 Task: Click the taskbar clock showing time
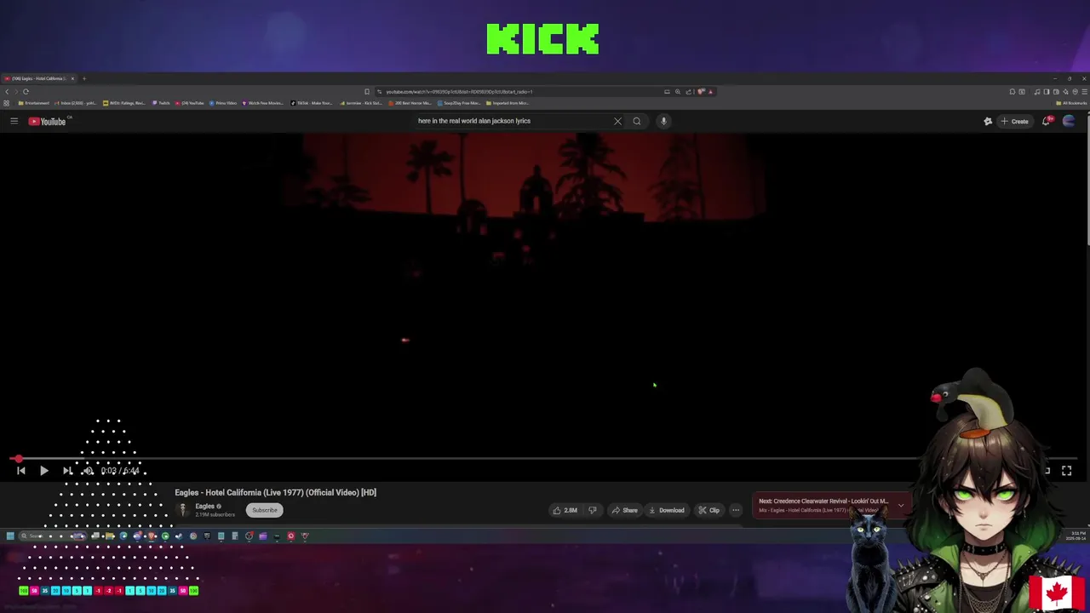point(1076,536)
